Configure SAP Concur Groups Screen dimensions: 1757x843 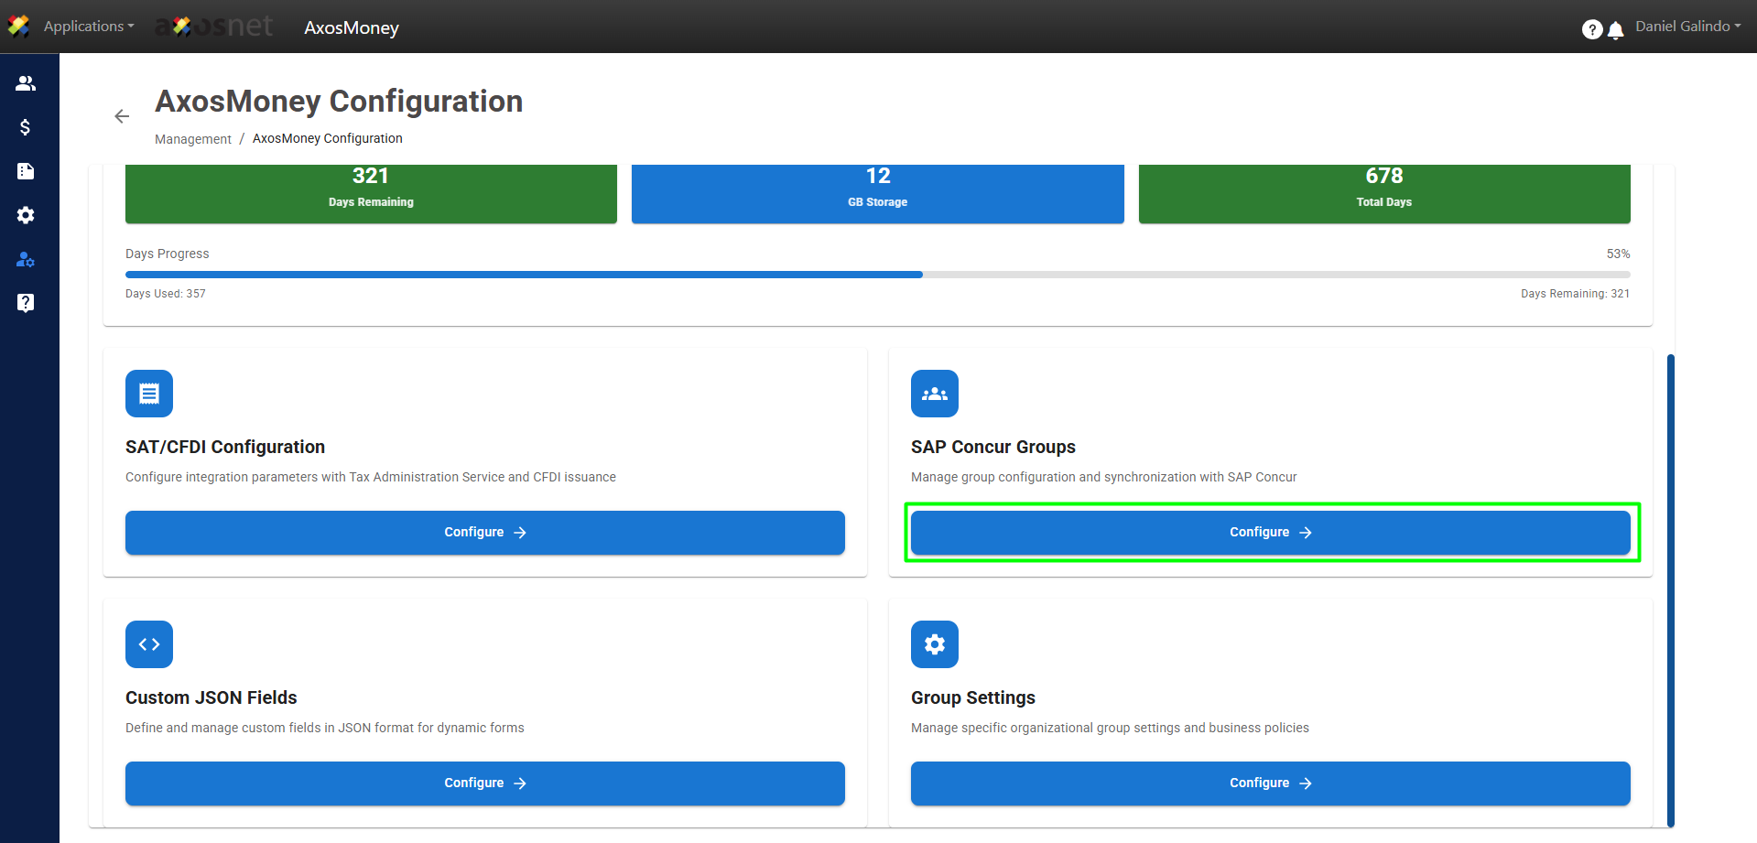[1270, 533]
